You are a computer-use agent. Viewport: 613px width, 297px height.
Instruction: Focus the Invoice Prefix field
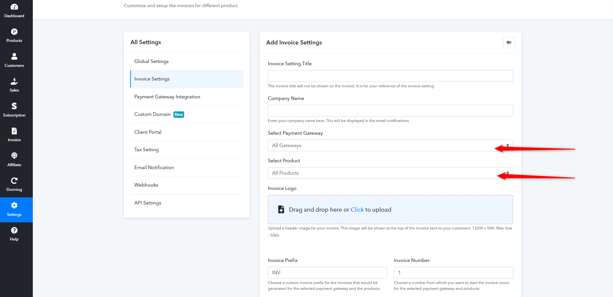[x=327, y=273]
